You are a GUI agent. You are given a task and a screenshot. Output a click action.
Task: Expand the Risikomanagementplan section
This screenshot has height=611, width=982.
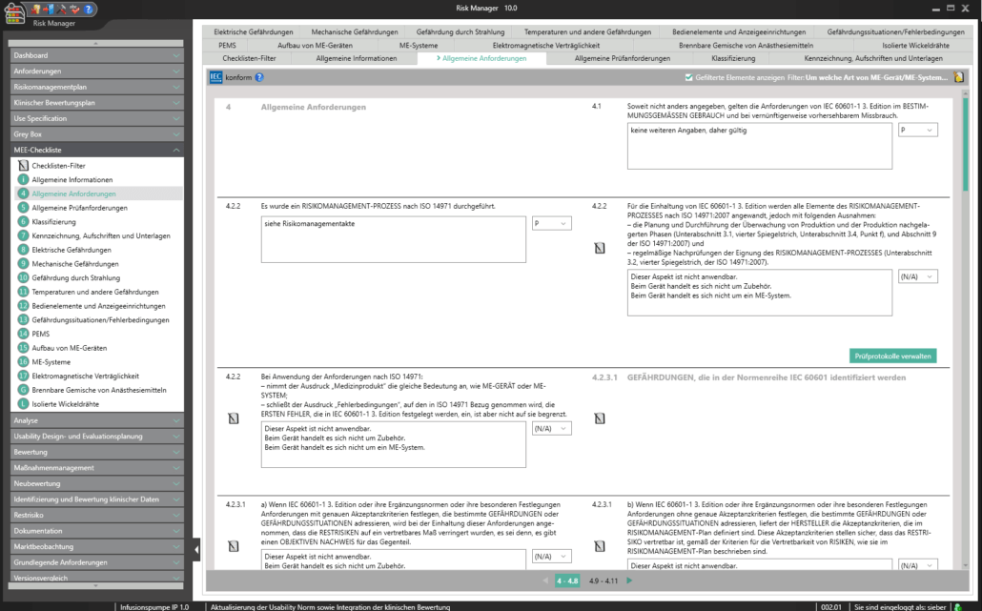click(96, 87)
